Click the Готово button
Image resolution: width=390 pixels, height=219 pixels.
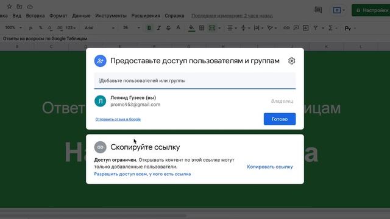click(x=280, y=119)
